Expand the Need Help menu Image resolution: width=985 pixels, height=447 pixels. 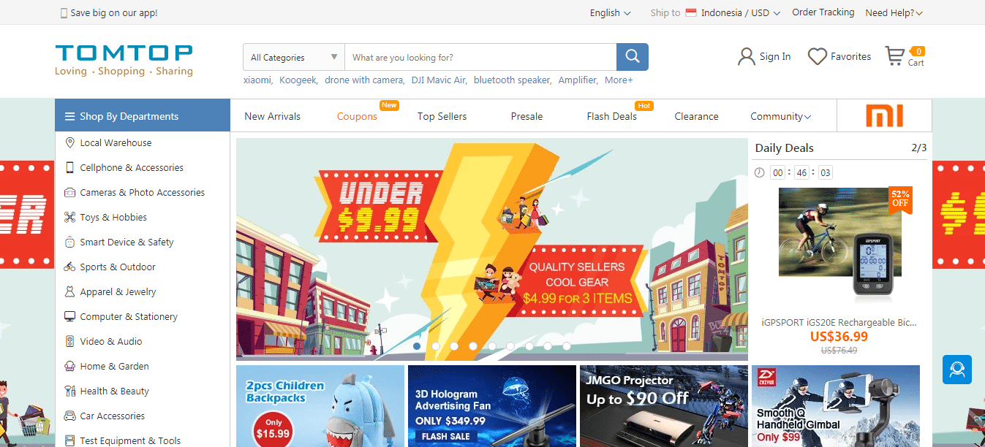[x=894, y=13]
